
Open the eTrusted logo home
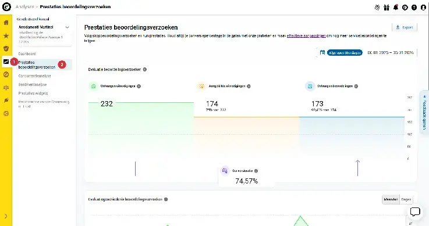point(6,6)
